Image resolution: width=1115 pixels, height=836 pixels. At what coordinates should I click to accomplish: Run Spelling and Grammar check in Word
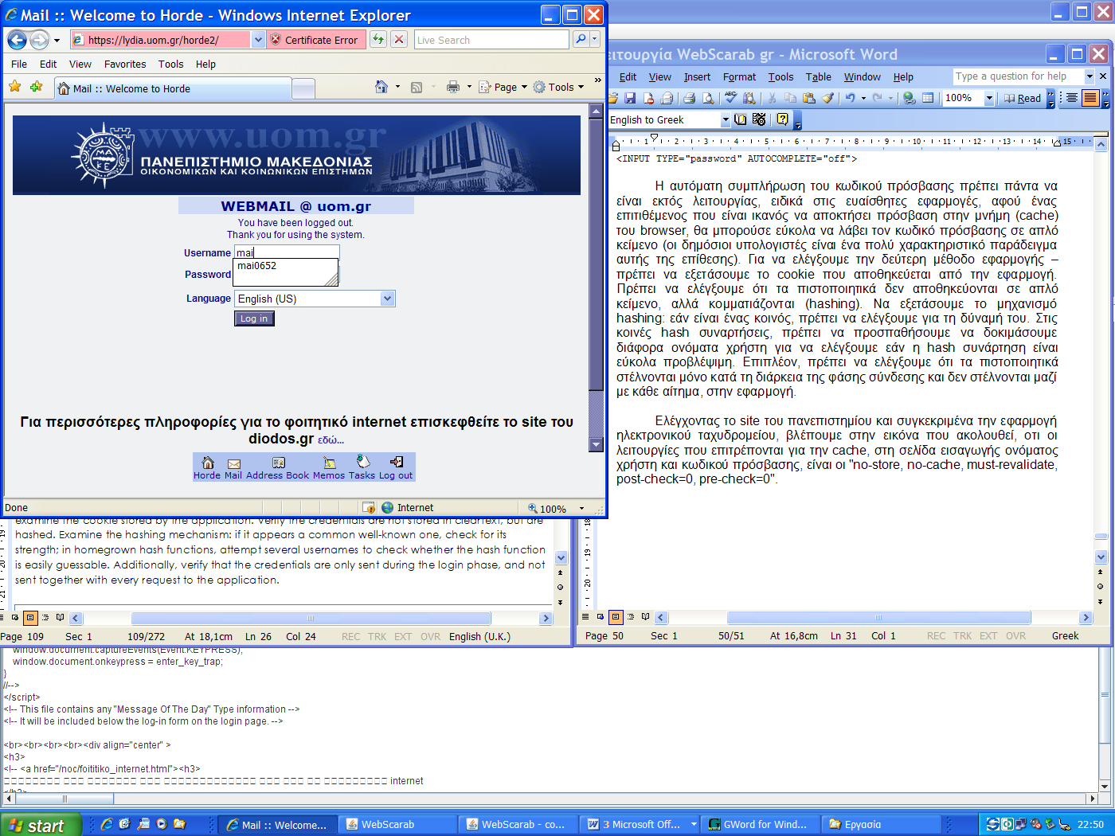point(730,98)
